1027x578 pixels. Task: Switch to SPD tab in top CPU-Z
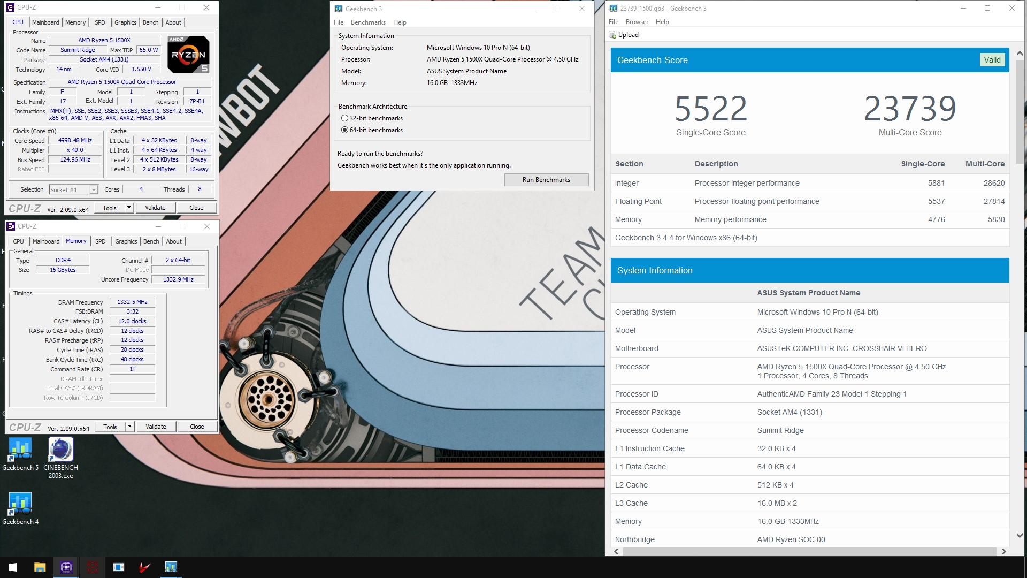(x=99, y=22)
